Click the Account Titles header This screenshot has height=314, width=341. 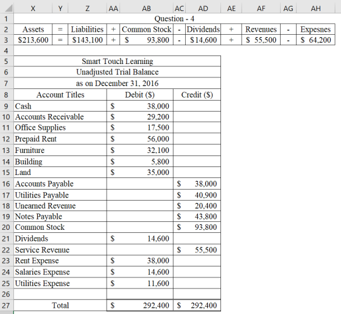(60, 95)
